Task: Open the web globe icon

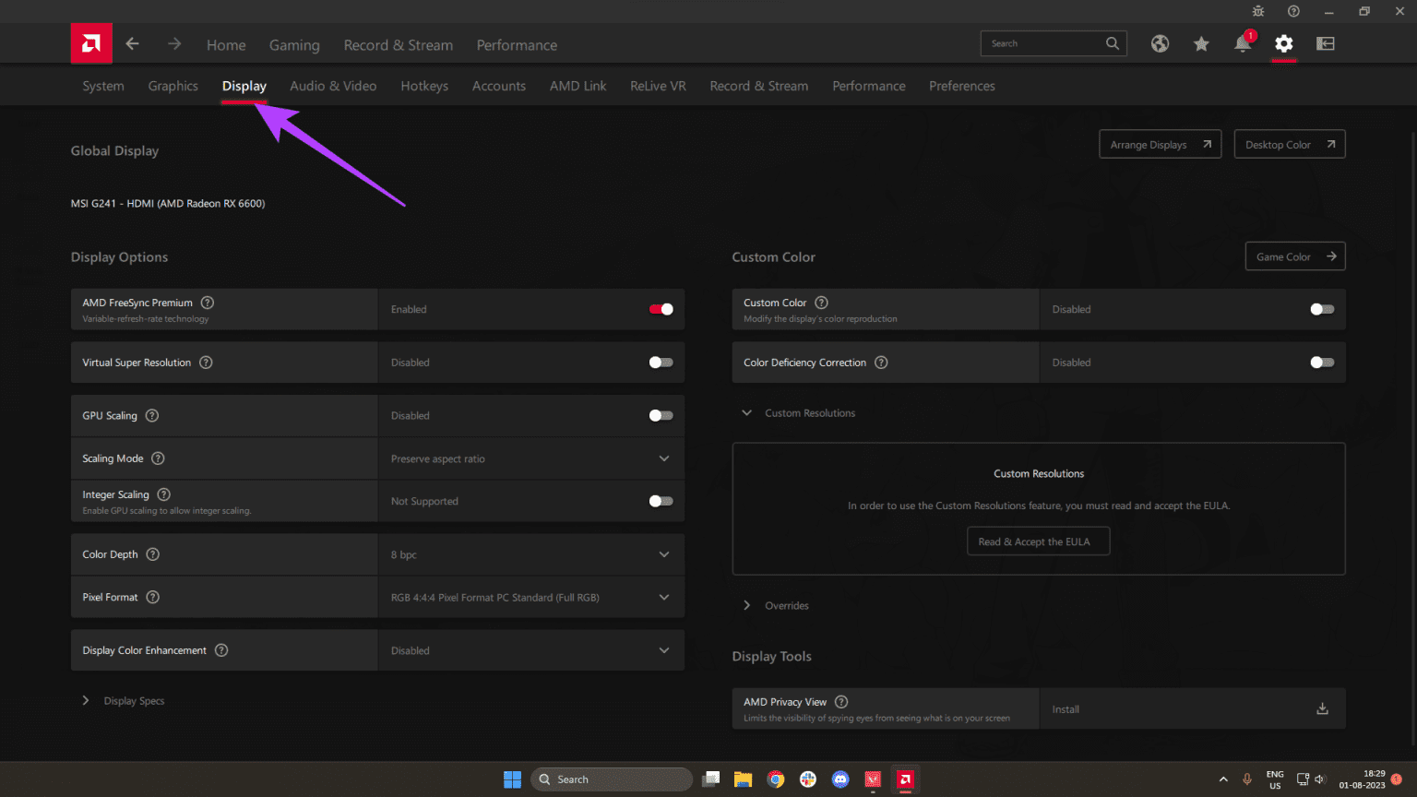Action: [1160, 43]
